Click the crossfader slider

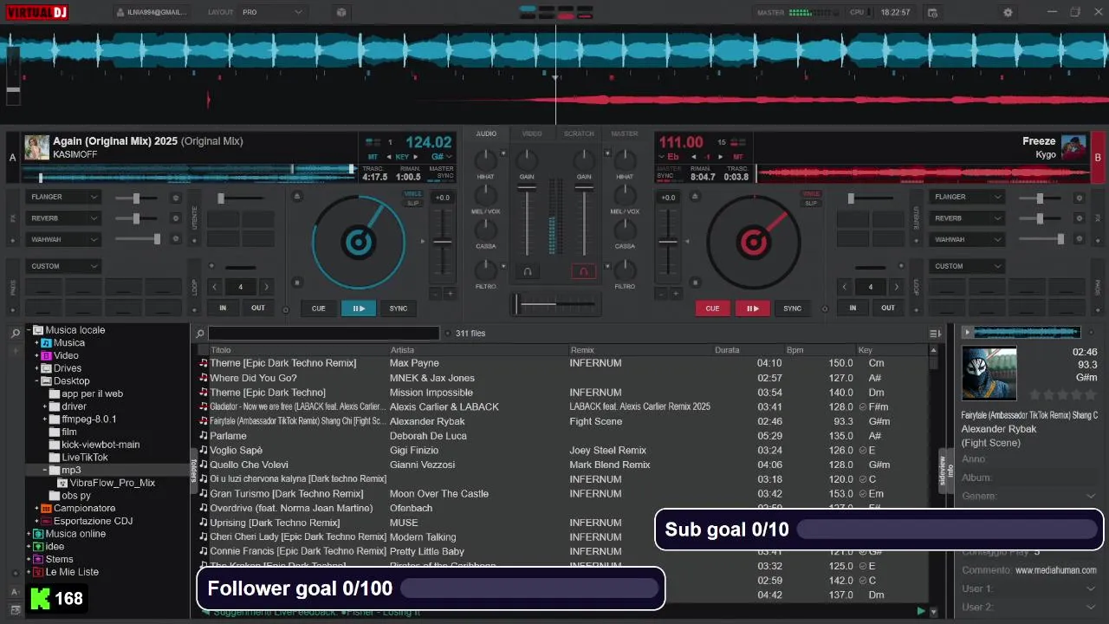tap(554, 304)
